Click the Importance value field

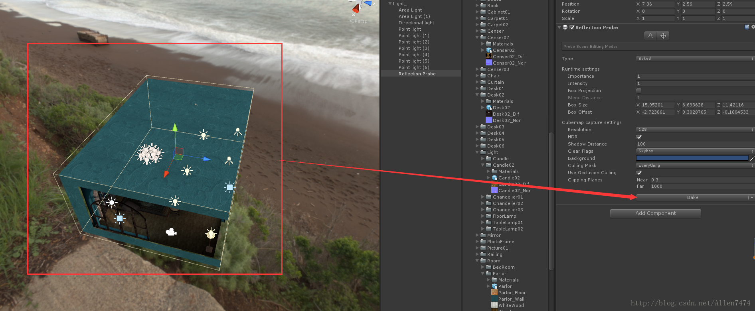pyautogui.click(x=695, y=76)
